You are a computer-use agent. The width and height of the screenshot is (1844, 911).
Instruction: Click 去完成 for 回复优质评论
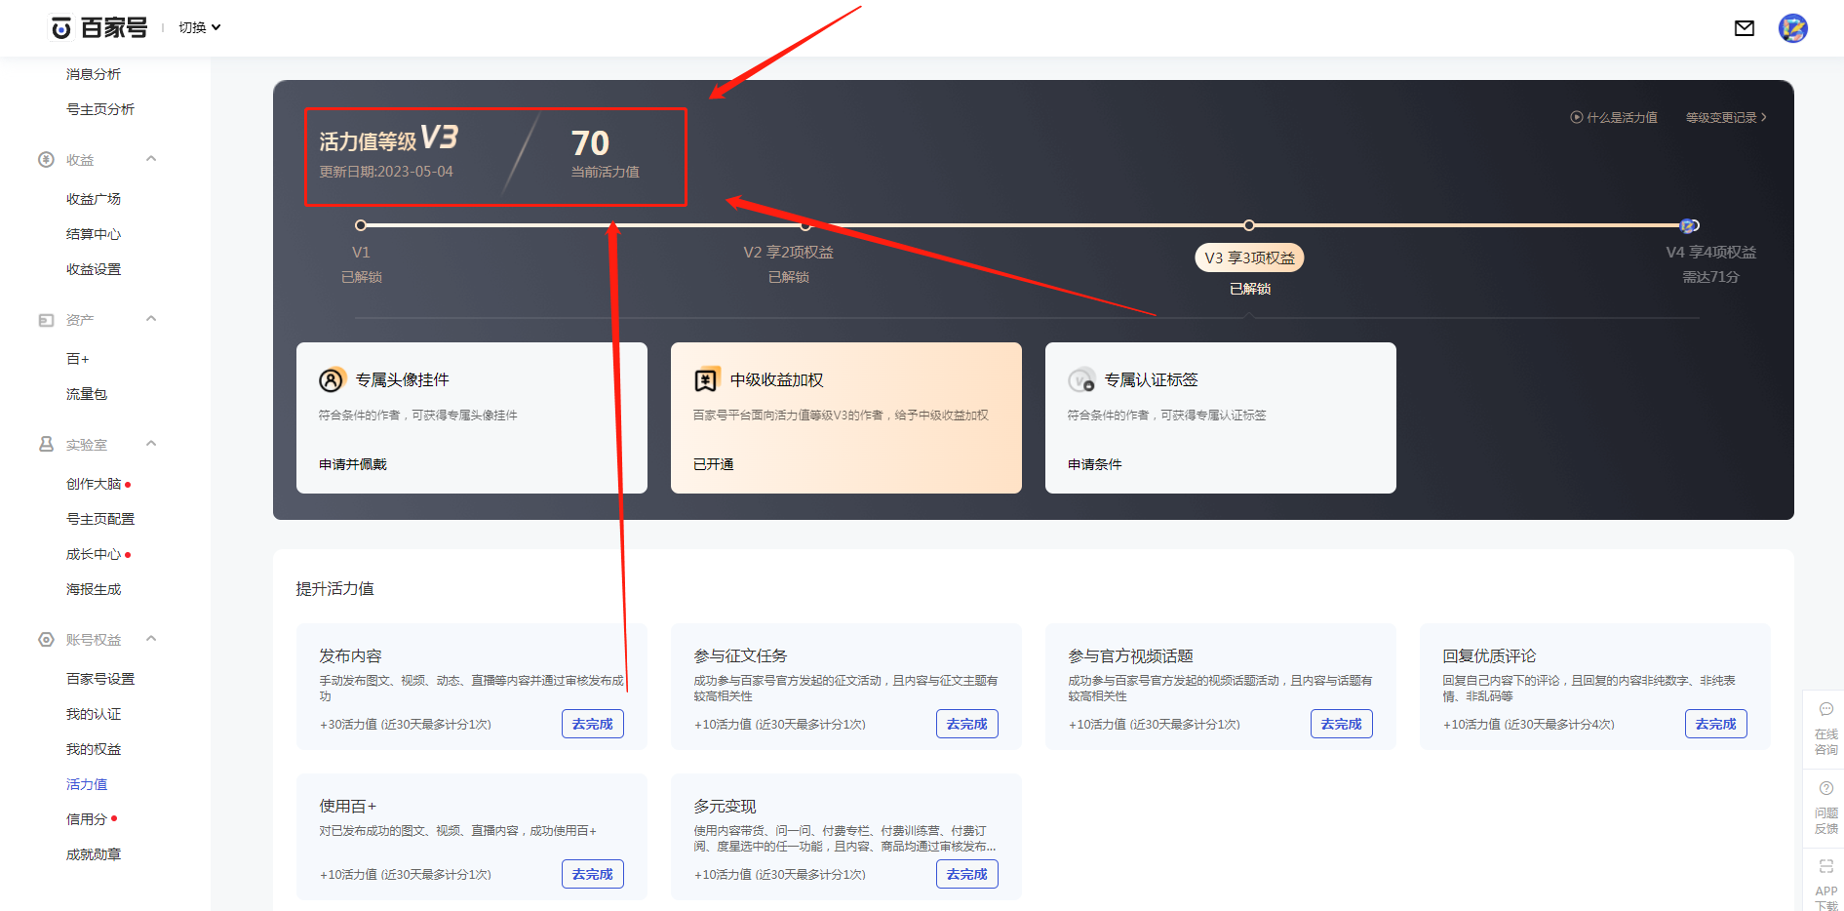point(1716,724)
